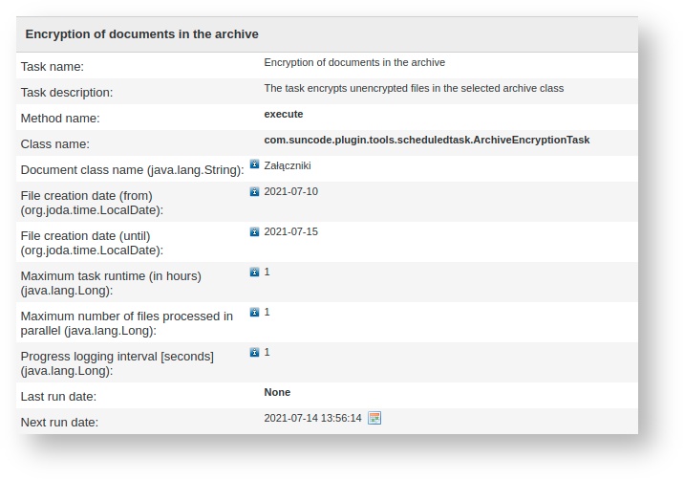The width and height of the screenshot is (684, 480).
Task: Select the 2021-07-15 until date value
Action: [x=290, y=231]
